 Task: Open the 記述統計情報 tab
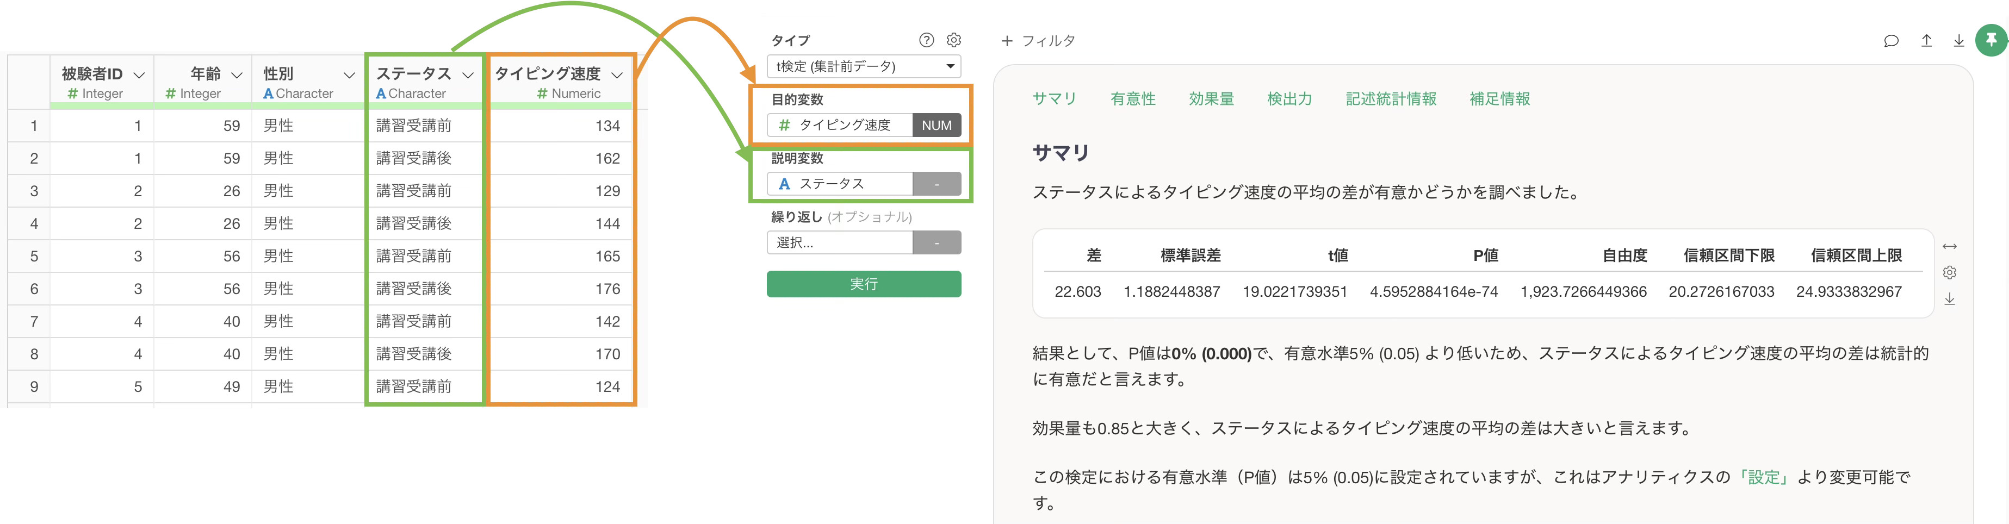pyautogui.click(x=1391, y=99)
